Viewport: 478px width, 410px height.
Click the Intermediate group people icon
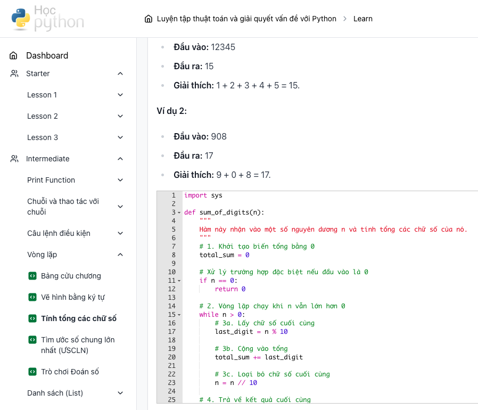[x=14, y=159]
